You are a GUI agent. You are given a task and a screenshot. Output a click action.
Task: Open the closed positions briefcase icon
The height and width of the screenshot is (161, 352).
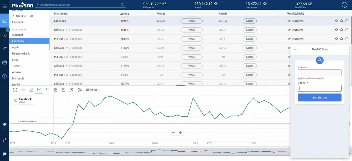click(x=4, y=62)
